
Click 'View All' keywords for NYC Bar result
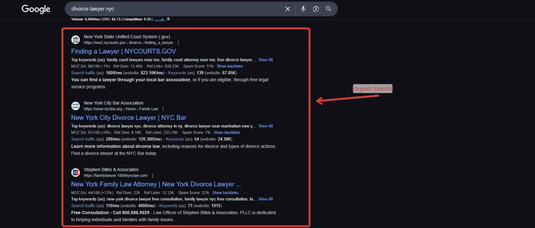click(265, 126)
